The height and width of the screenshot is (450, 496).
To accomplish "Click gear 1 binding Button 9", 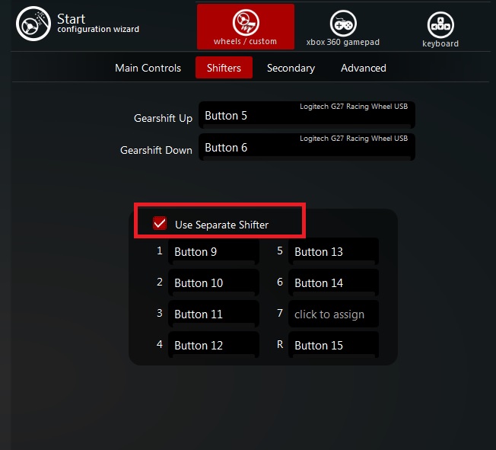I will 213,252.
